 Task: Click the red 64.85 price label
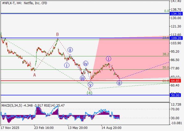[x=175, y=81]
